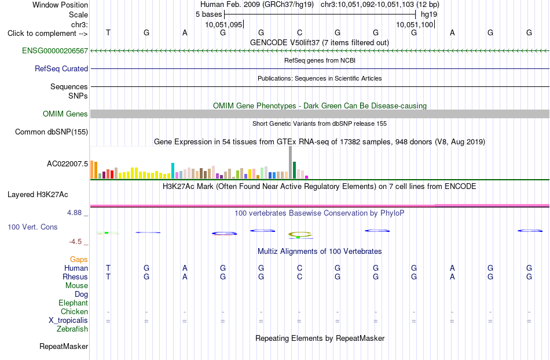Screen dimensions: 550x360
Task: Click the 10,051,100 coordinate marker
Action: click(x=415, y=24)
